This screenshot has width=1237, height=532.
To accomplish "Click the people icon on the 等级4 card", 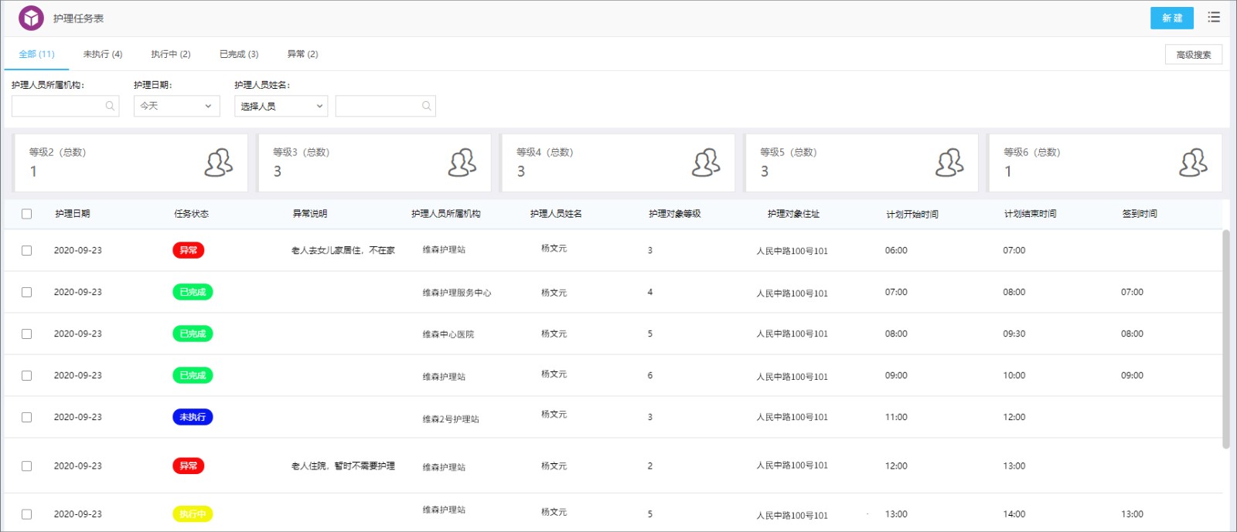I will (x=706, y=163).
